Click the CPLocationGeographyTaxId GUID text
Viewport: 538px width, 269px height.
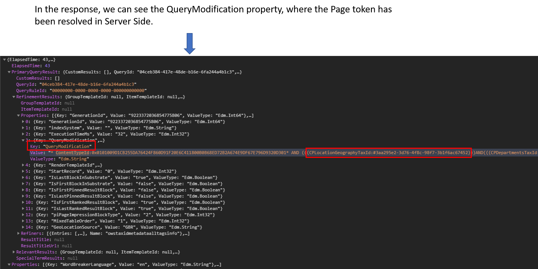pyautogui.click(x=388, y=153)
